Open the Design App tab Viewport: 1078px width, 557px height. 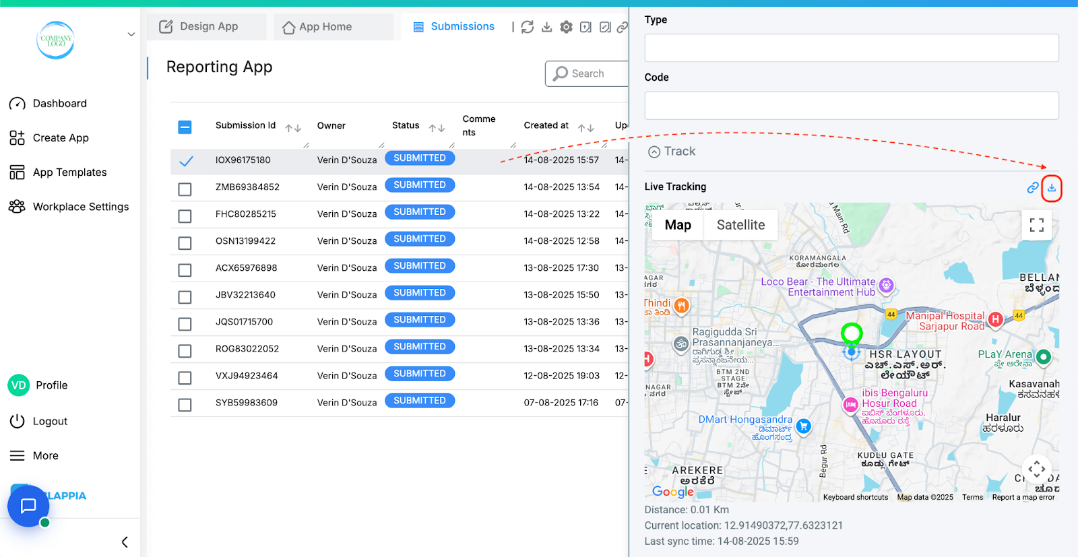[x=206, y=27]
